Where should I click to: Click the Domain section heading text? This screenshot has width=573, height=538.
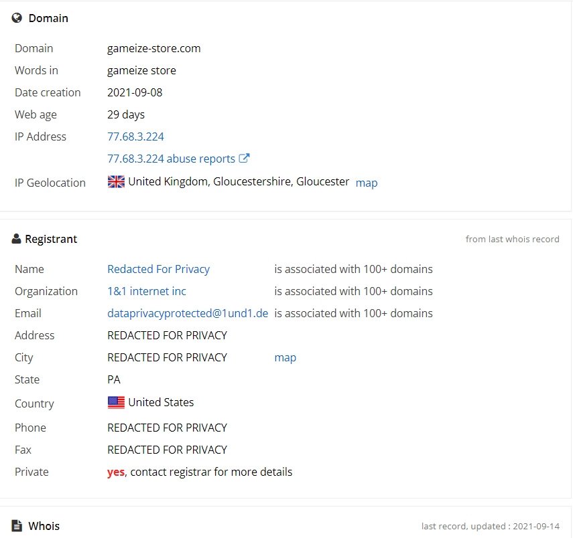pyautogui.click(x=48, y=18)
